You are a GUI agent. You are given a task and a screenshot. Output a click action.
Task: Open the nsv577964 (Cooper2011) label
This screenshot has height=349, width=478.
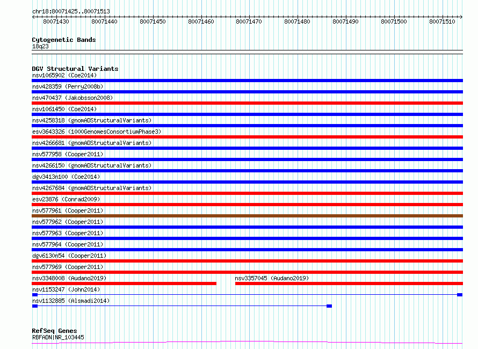click(68, 244)
